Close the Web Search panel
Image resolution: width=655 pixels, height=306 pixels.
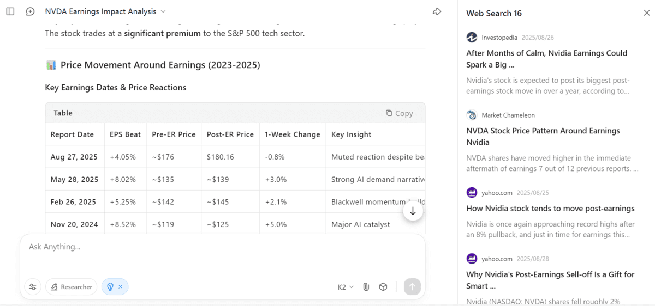[647, 13]
